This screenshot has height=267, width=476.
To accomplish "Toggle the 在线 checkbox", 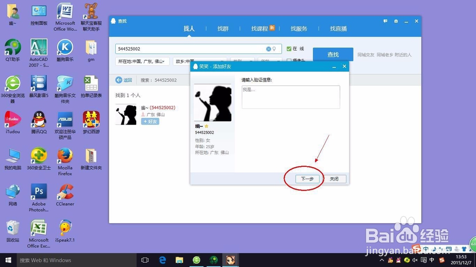I will click(x=289, y=48).
